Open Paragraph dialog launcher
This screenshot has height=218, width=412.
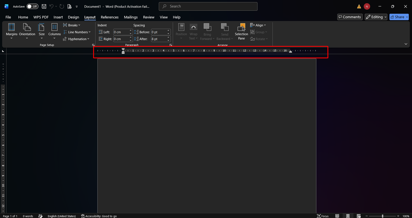(171, 45)
